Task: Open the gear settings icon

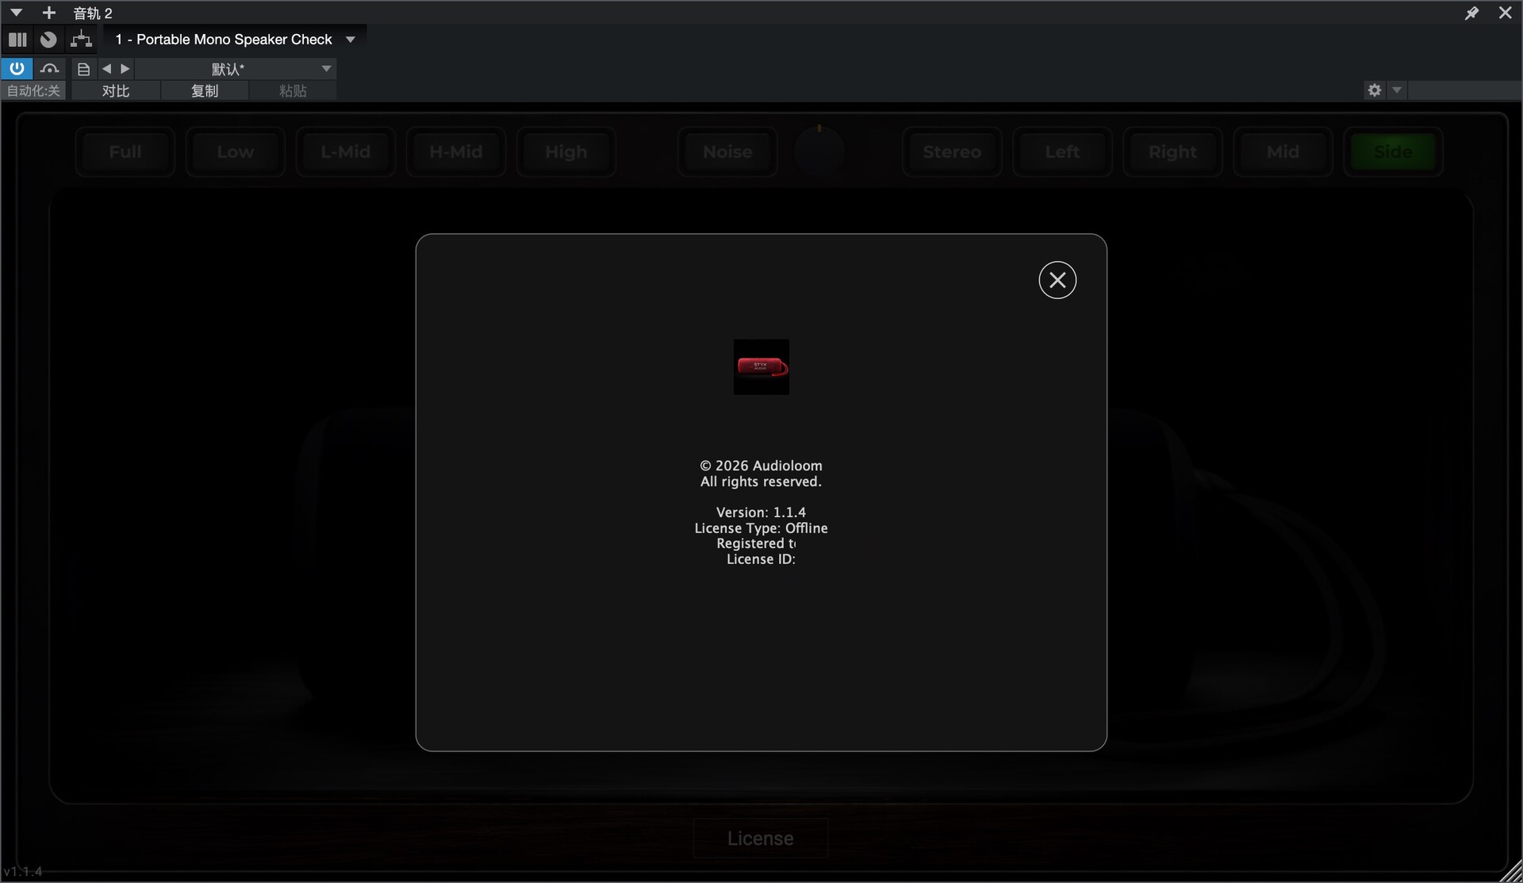Action: point(1375,90)
